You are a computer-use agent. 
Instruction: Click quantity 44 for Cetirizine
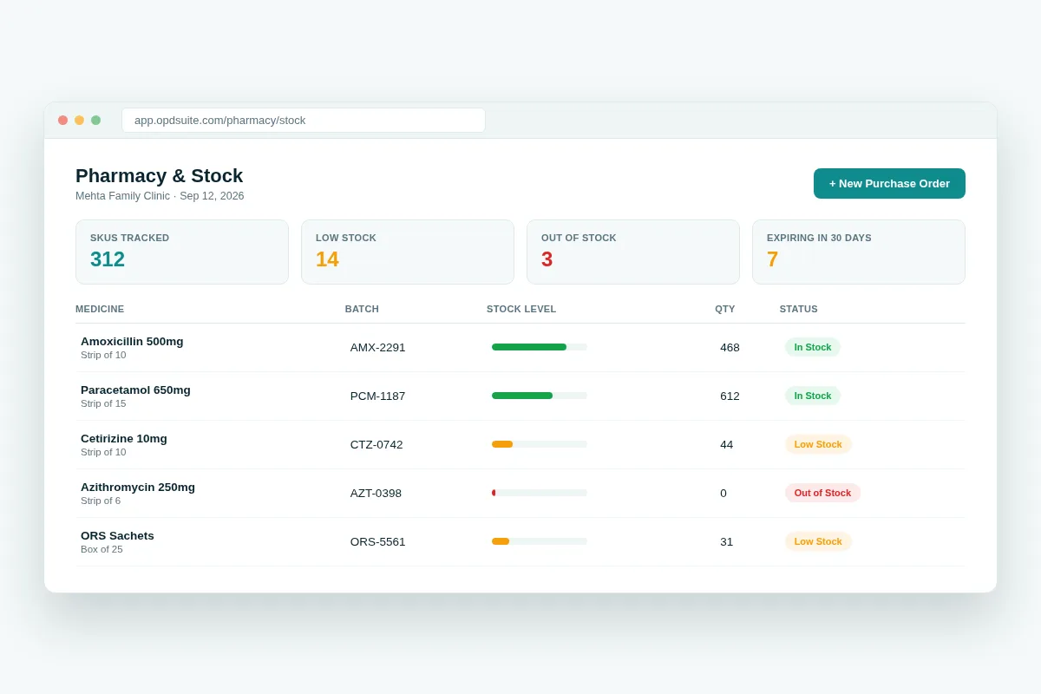tap(726, 444)
